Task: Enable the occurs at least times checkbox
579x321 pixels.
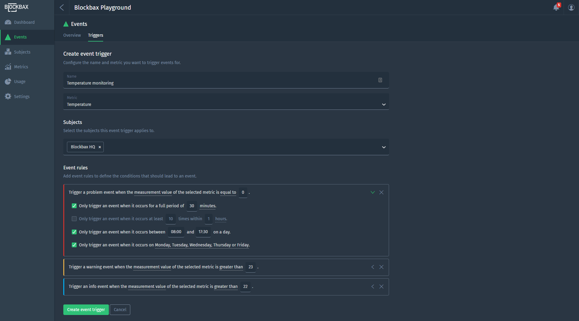Action: (74, 219)
